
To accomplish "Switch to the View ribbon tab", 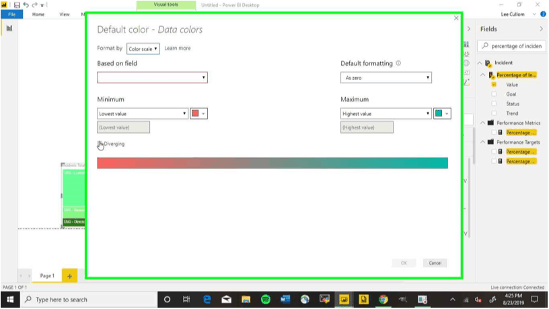I will coord(65,14).
